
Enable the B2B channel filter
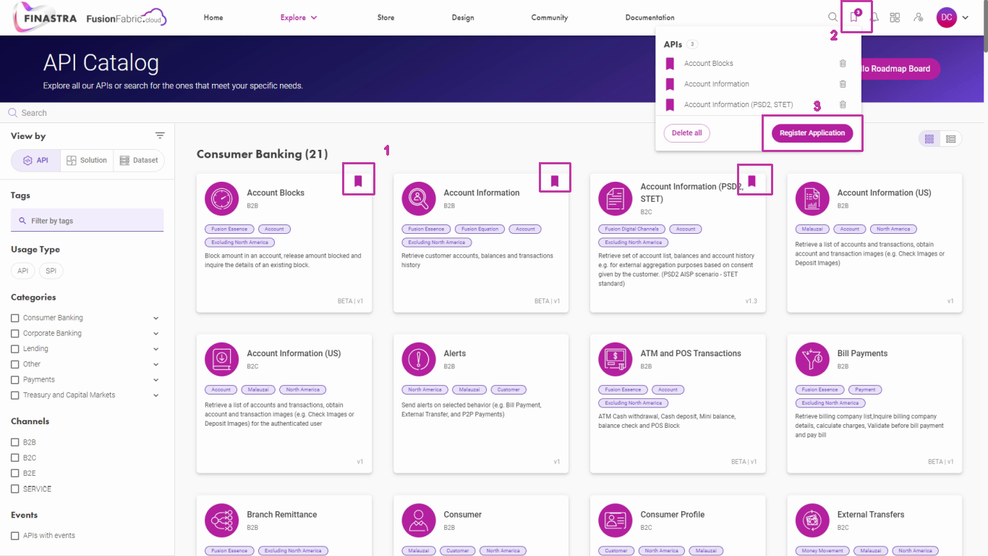pyautogui.click(x=15, y=442)
